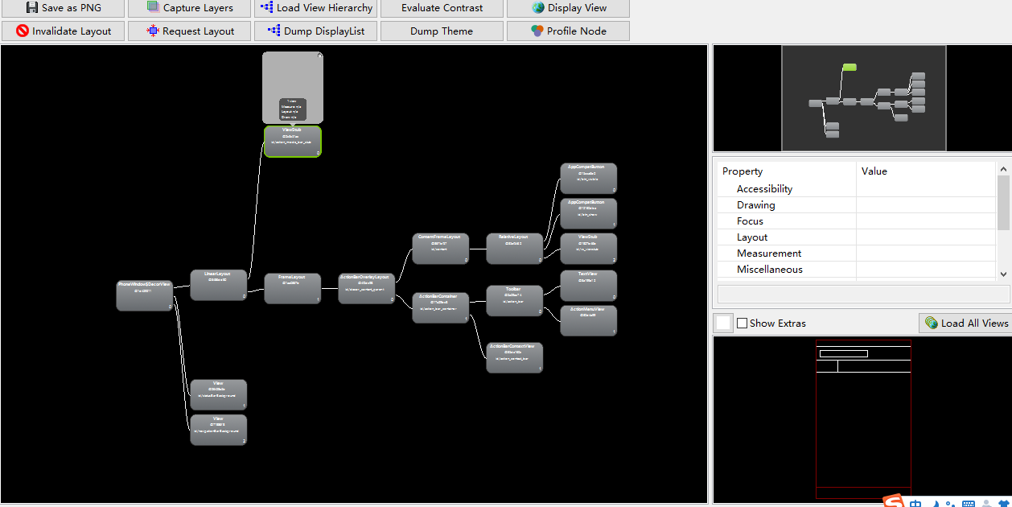Expand the Miscellaneous property group

(x=770, y=270)
